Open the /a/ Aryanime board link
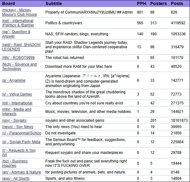The width and height of the screenshot is (190, 182). [14, 80]
